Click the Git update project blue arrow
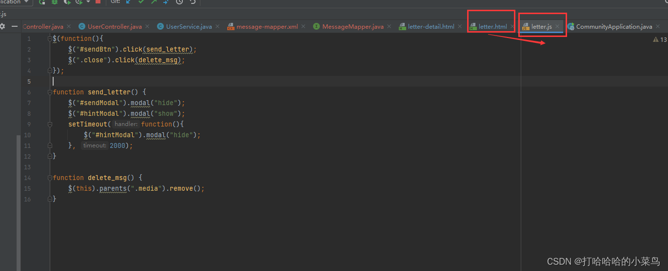This screenshot has height=271, width=668. click(x=128, y=2)
